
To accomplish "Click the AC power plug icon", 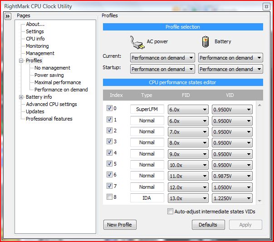I will click(x=137, y=42).
